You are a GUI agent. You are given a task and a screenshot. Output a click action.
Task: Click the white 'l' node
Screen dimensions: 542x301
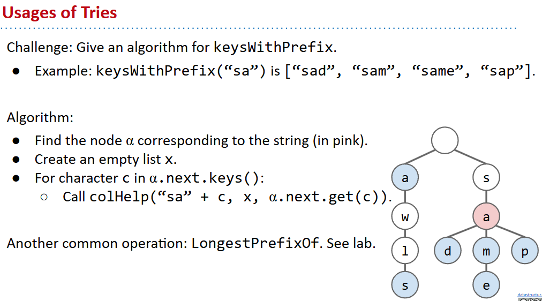point(405,251)
